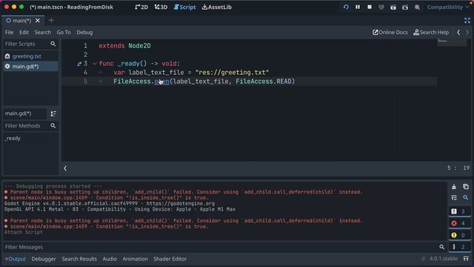The image size is (474, 267).
Task: Reload the running project
Action: 346,7
